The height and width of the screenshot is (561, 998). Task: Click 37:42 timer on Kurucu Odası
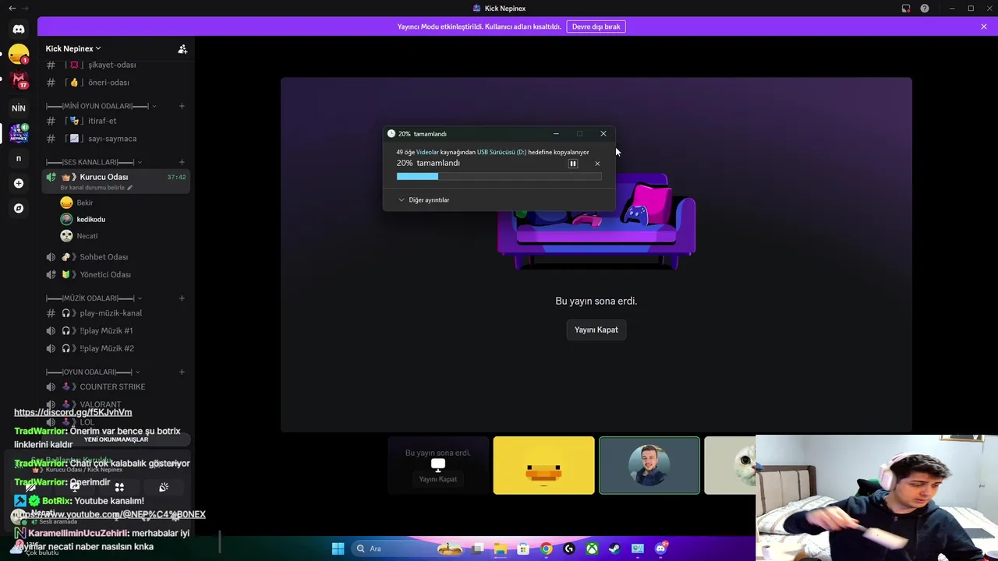click(x=176, y=178)
